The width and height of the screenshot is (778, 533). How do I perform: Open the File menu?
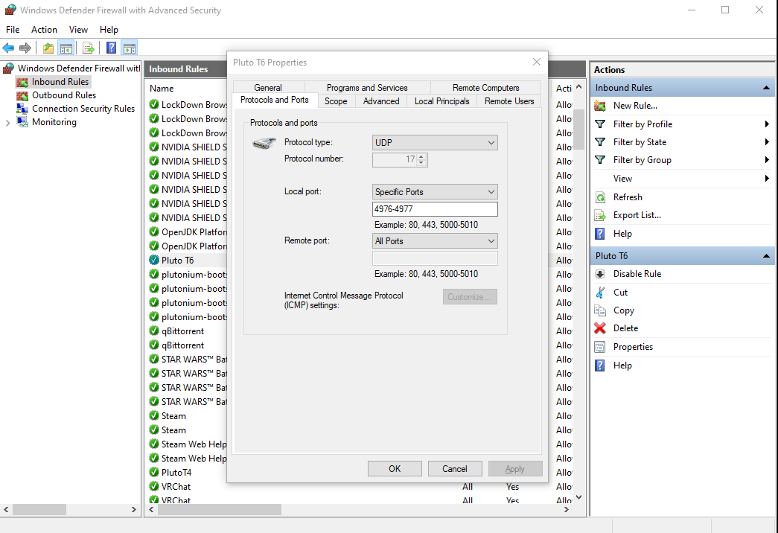pos(13,30)
